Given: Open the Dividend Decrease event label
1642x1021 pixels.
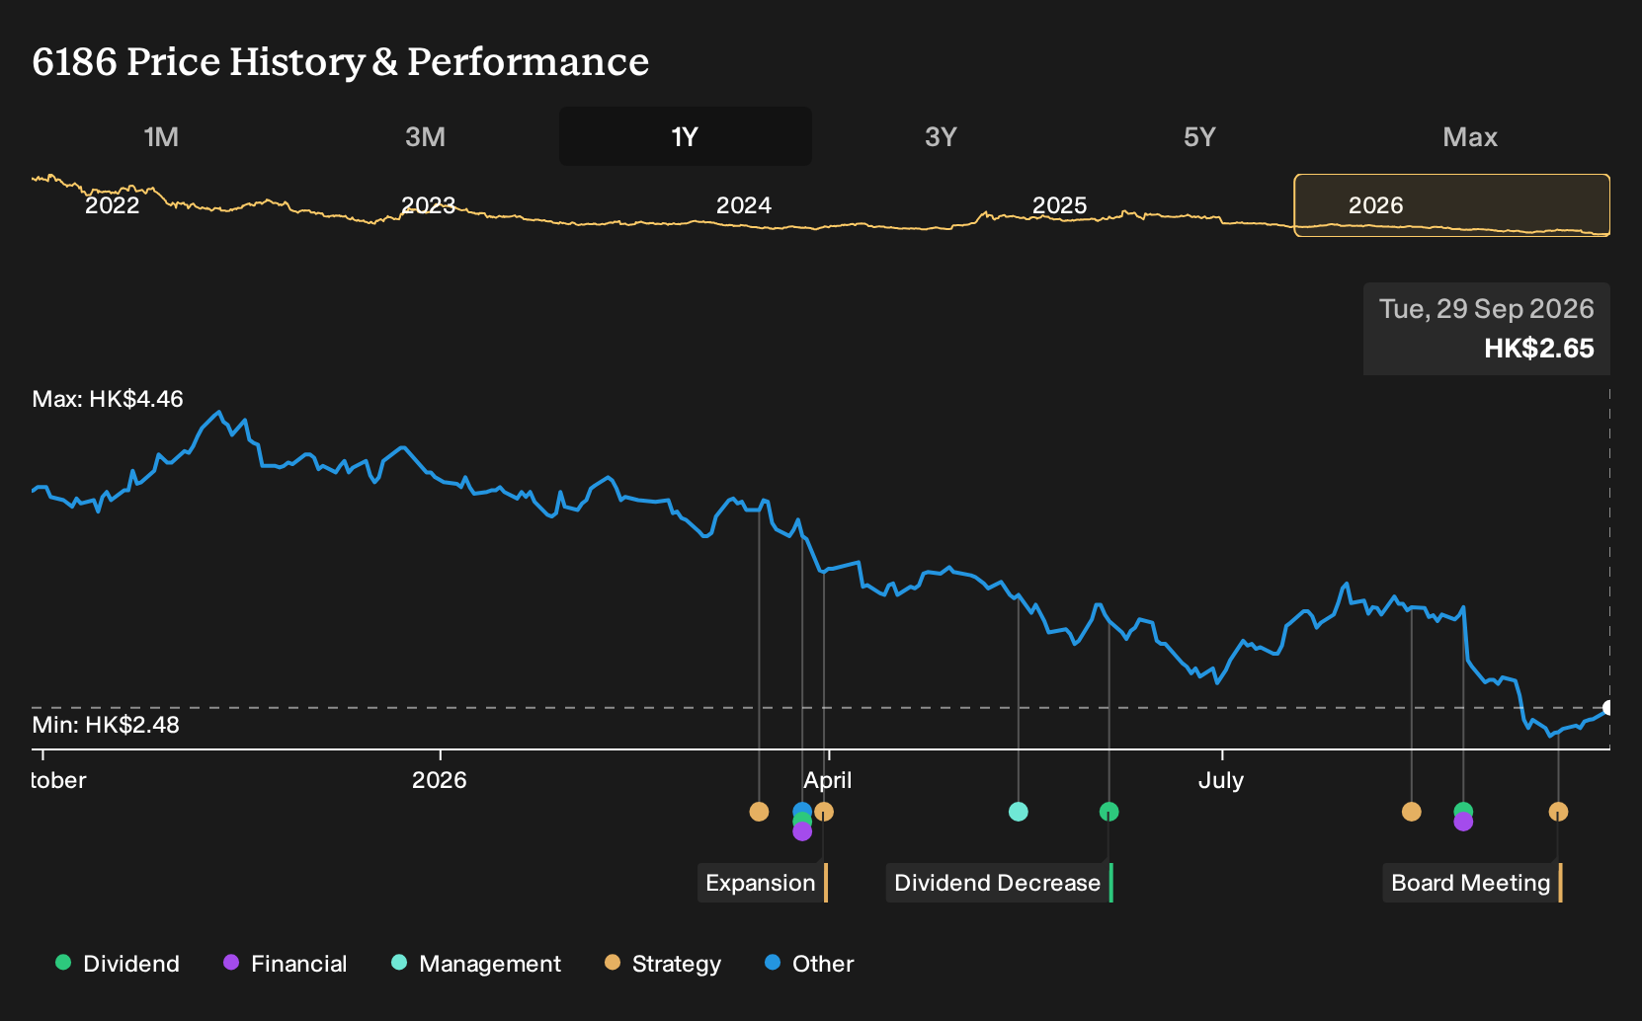Looking at the screenshot, I should click(999, 883).
